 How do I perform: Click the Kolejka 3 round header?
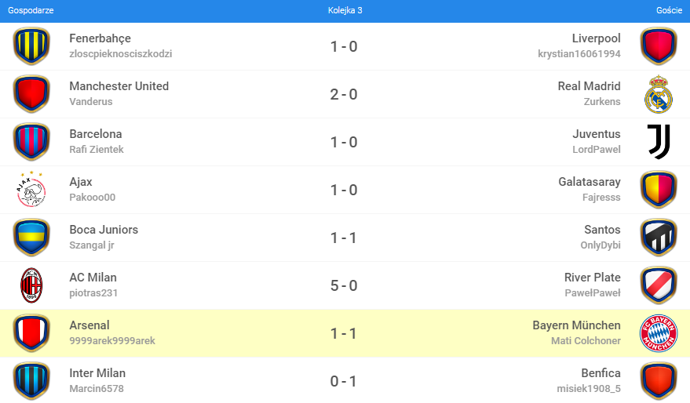click(x=345, y=10)
